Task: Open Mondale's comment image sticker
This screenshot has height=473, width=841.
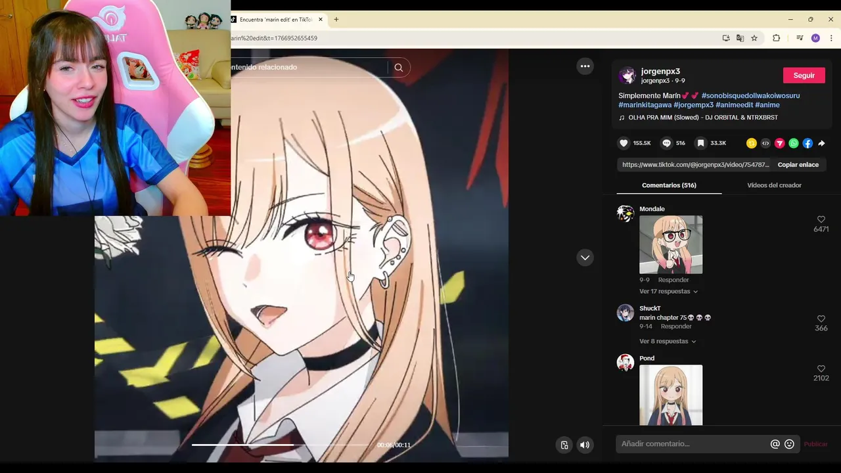Action: [x=671, y=244]
